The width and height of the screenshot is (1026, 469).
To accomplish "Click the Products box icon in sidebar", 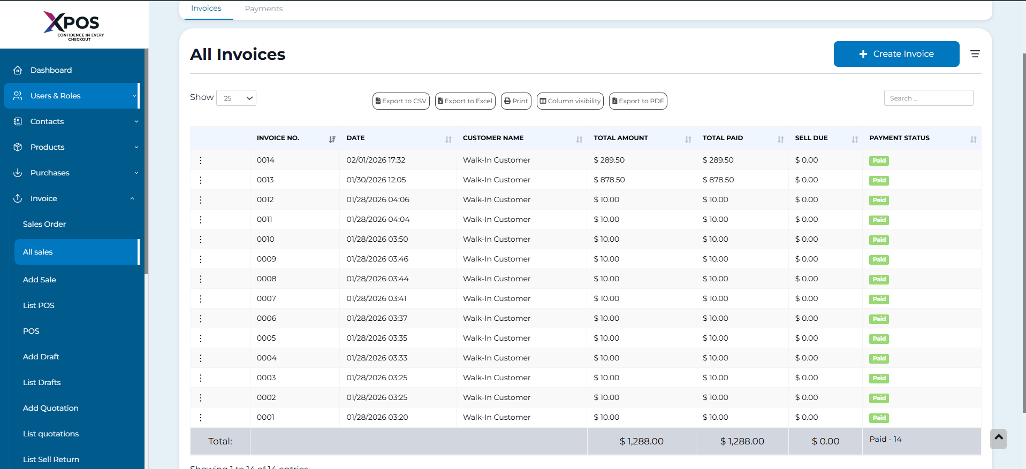I will [18, 147].
